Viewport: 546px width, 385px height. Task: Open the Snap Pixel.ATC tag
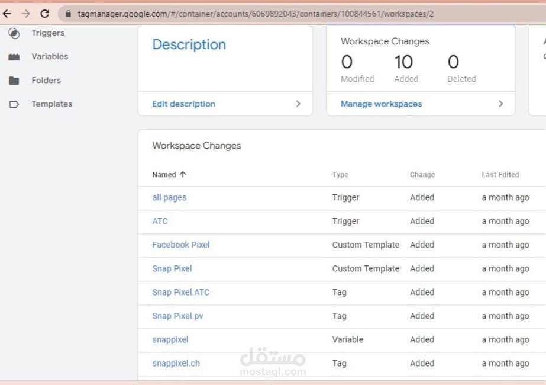(181, 292)
